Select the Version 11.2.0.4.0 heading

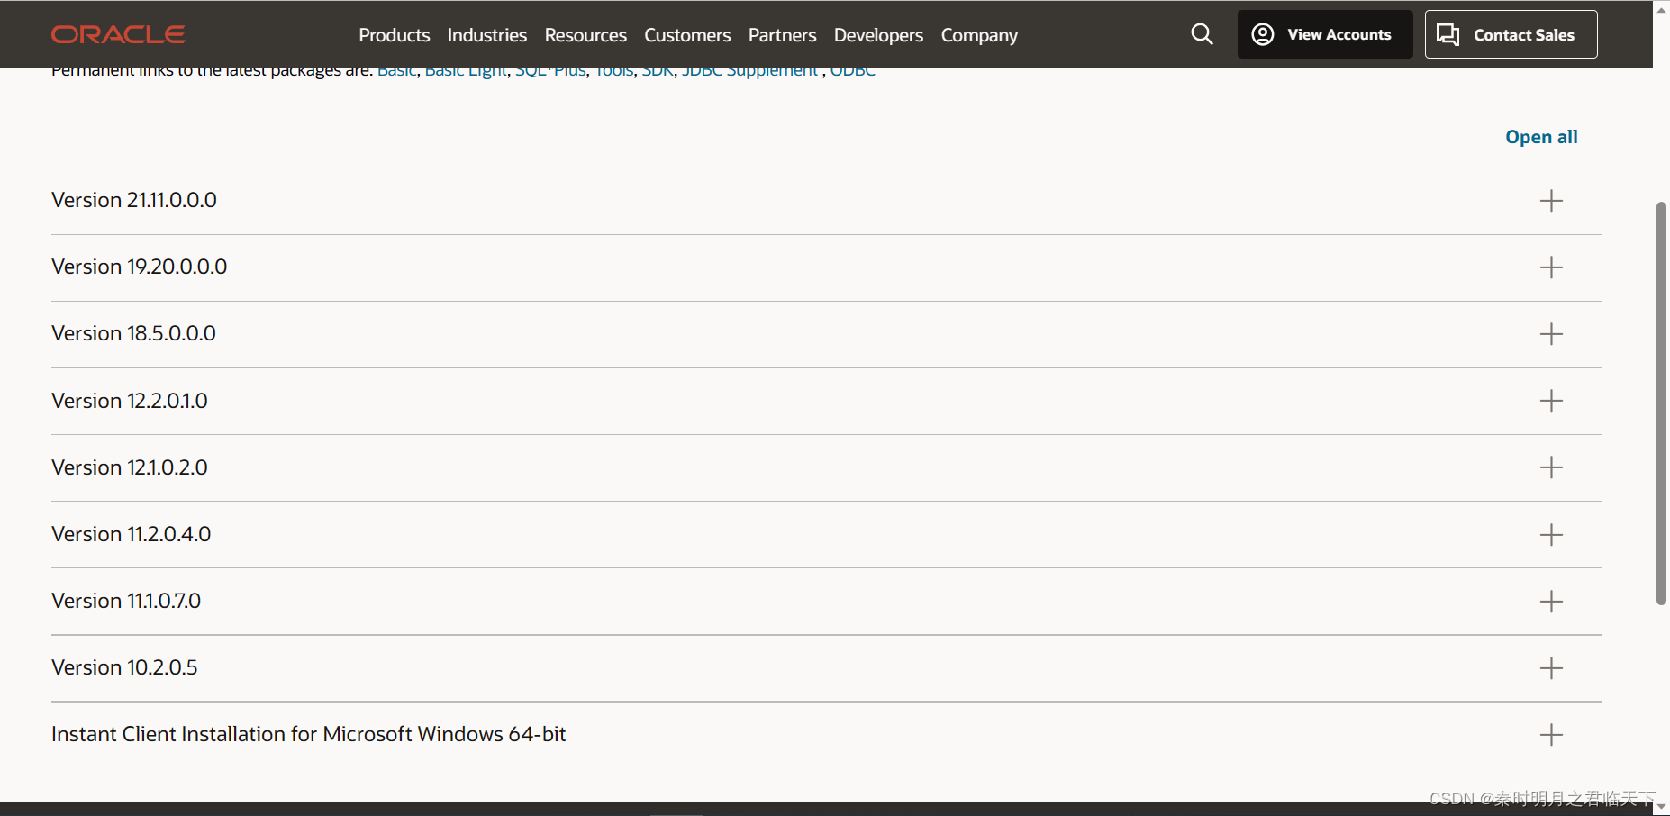click(x=132, y=534)
